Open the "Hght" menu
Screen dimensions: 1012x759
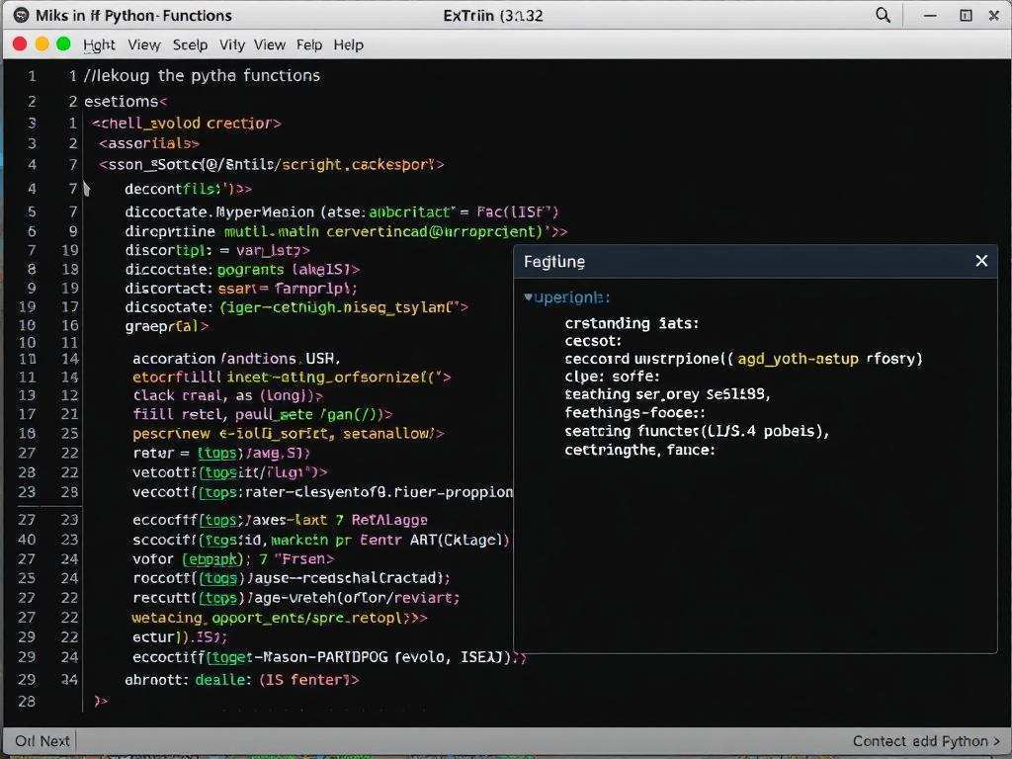click(99, 44)
